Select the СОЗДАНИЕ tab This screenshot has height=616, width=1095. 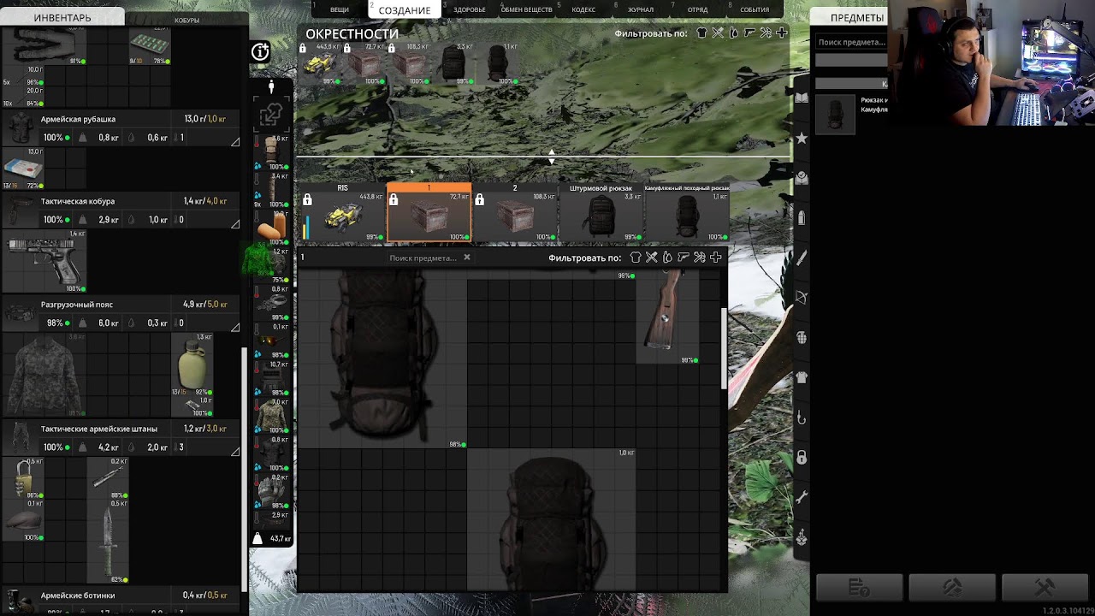point(405,9)
